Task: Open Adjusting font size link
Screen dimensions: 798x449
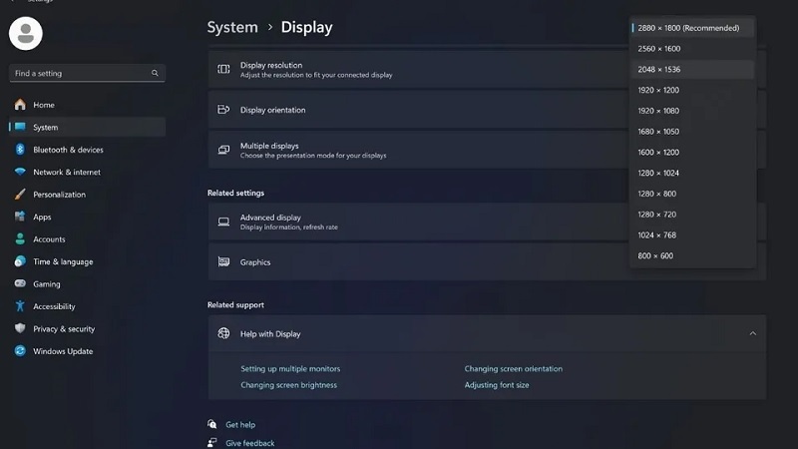Action: (x=496, y=385)
